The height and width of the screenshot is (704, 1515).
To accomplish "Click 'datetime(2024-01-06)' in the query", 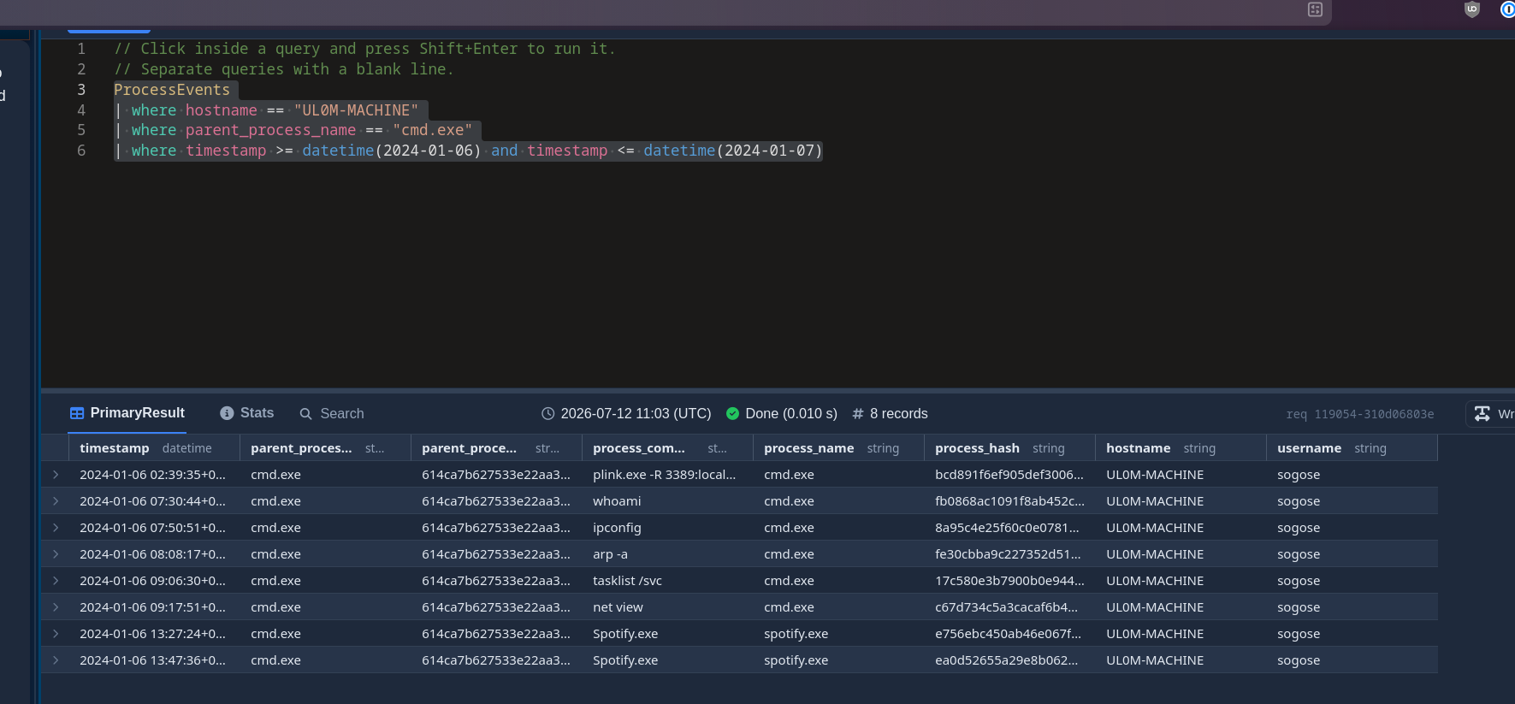I will point(392,151).
